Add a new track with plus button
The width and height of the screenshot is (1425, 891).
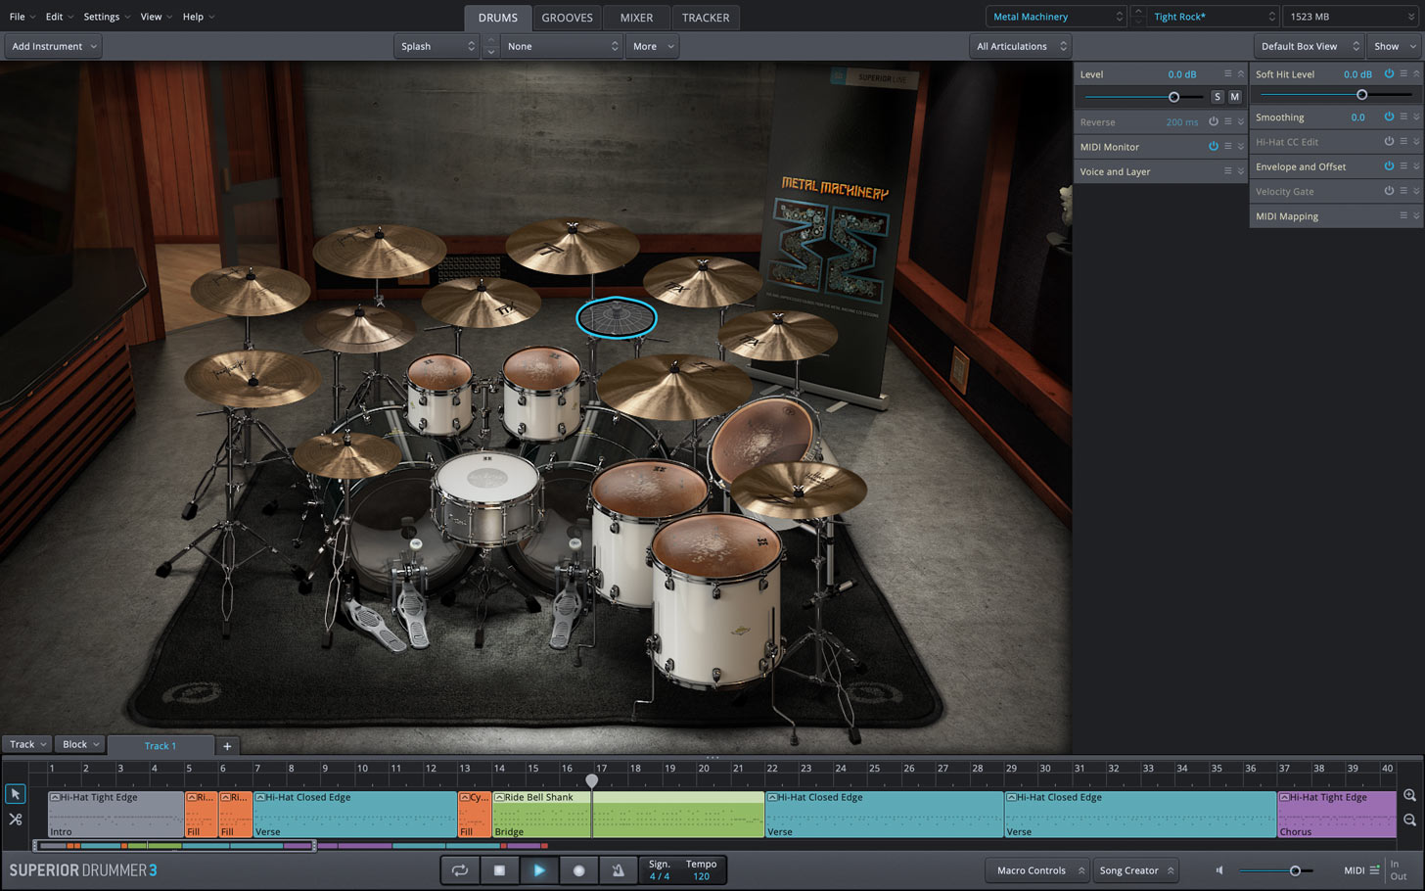(227, 746)
